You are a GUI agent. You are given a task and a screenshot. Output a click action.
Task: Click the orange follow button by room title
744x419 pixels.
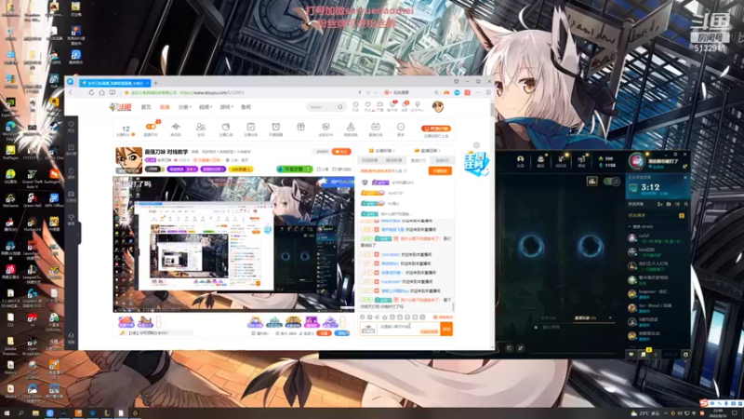point(341,152)
